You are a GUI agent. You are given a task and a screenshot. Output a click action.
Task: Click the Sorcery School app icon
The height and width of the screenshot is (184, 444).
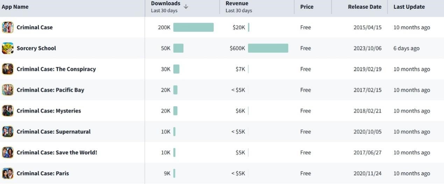click(x=8, y=48)
